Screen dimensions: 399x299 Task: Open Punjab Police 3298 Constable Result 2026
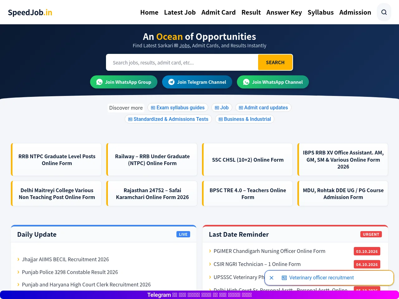70,272
